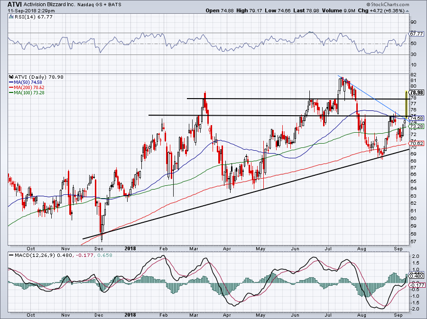Click the ATVI ticker symbol in header
The image size is (427, 319).
(14, 4)
